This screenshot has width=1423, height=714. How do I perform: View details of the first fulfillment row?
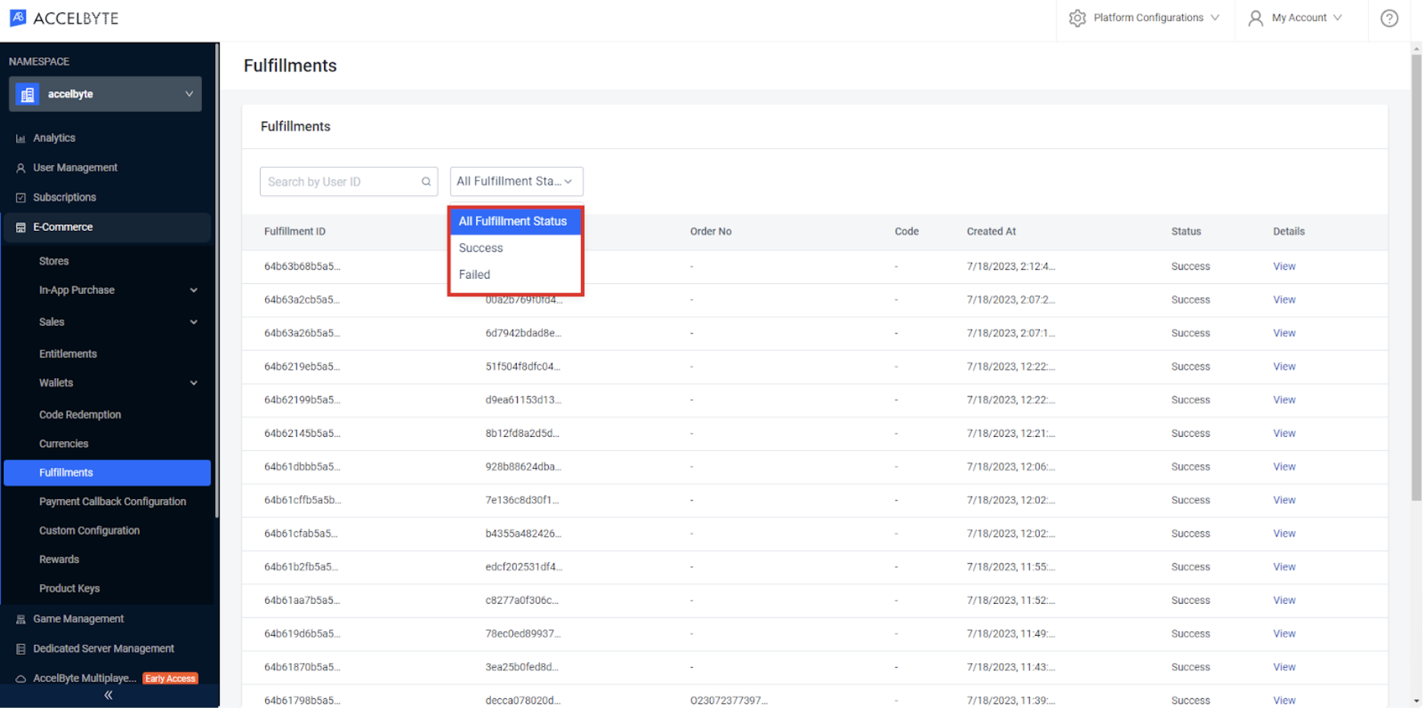(1284, 267)
